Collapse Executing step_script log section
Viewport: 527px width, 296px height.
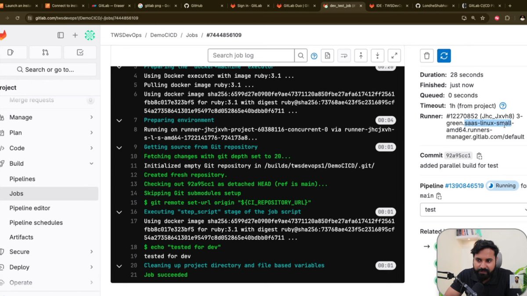tap(119, 212)
